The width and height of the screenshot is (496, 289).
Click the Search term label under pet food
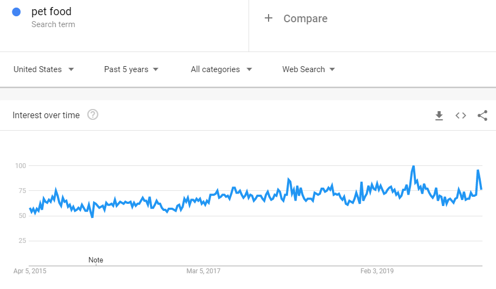pos(53,24)
